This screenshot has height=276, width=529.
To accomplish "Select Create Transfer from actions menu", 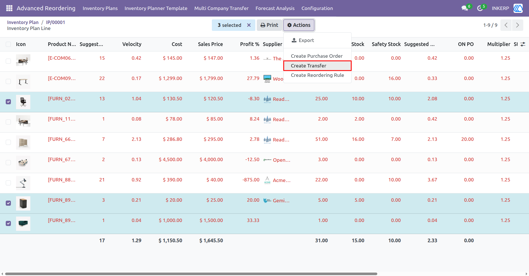I will tap(317, 66).
